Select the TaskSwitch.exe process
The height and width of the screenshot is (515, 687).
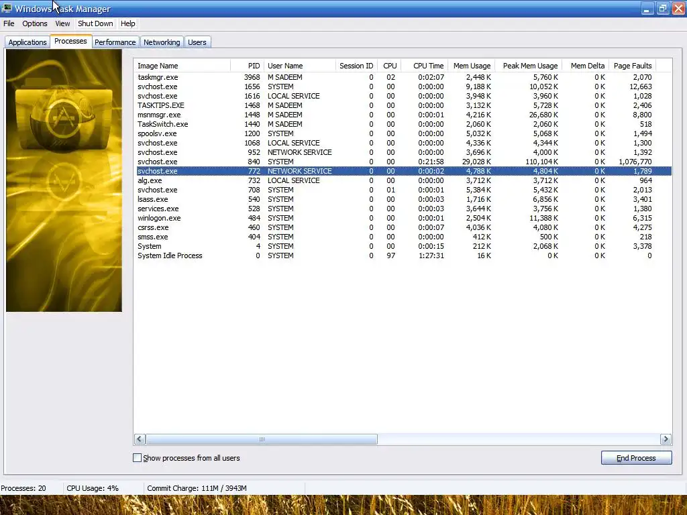[403, 124]
